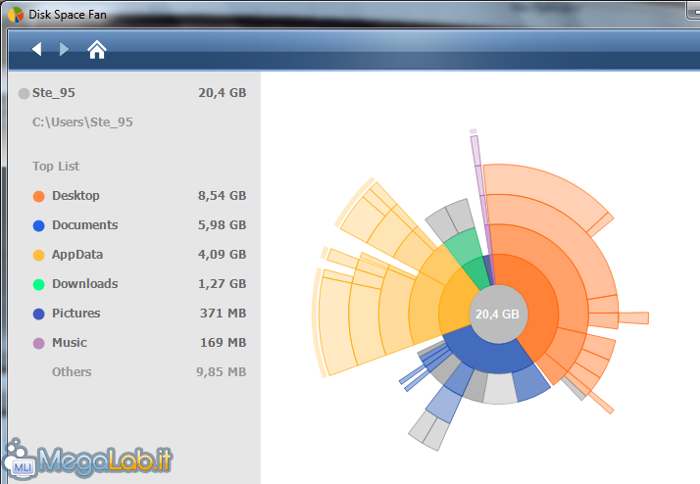Click the Top List heading
Screen dimensions: 700x484
pyautogui.click(x=56, y=167)
